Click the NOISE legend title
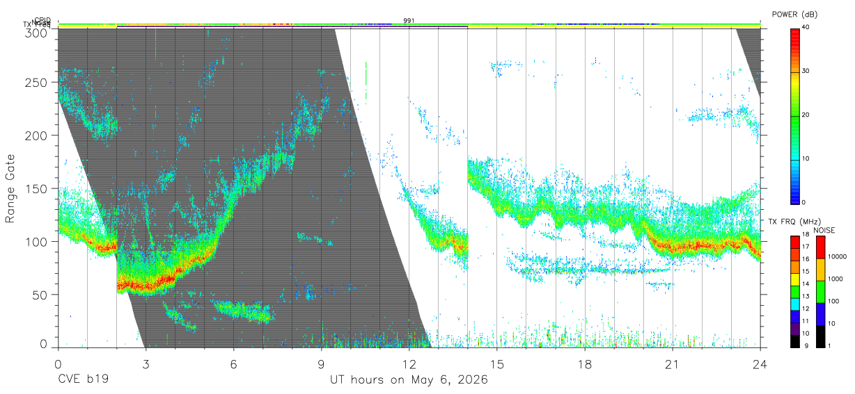855x394 pixels. pyautogui.click(x=824, y=230)
